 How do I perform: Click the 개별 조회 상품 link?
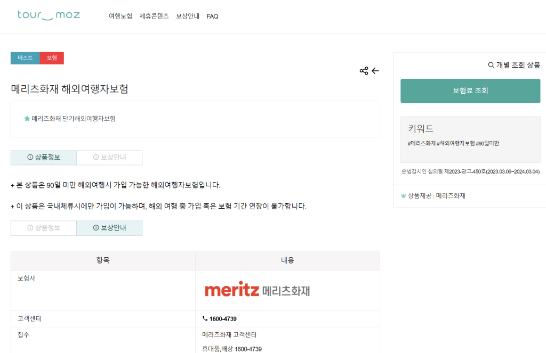tap(518, 65)
